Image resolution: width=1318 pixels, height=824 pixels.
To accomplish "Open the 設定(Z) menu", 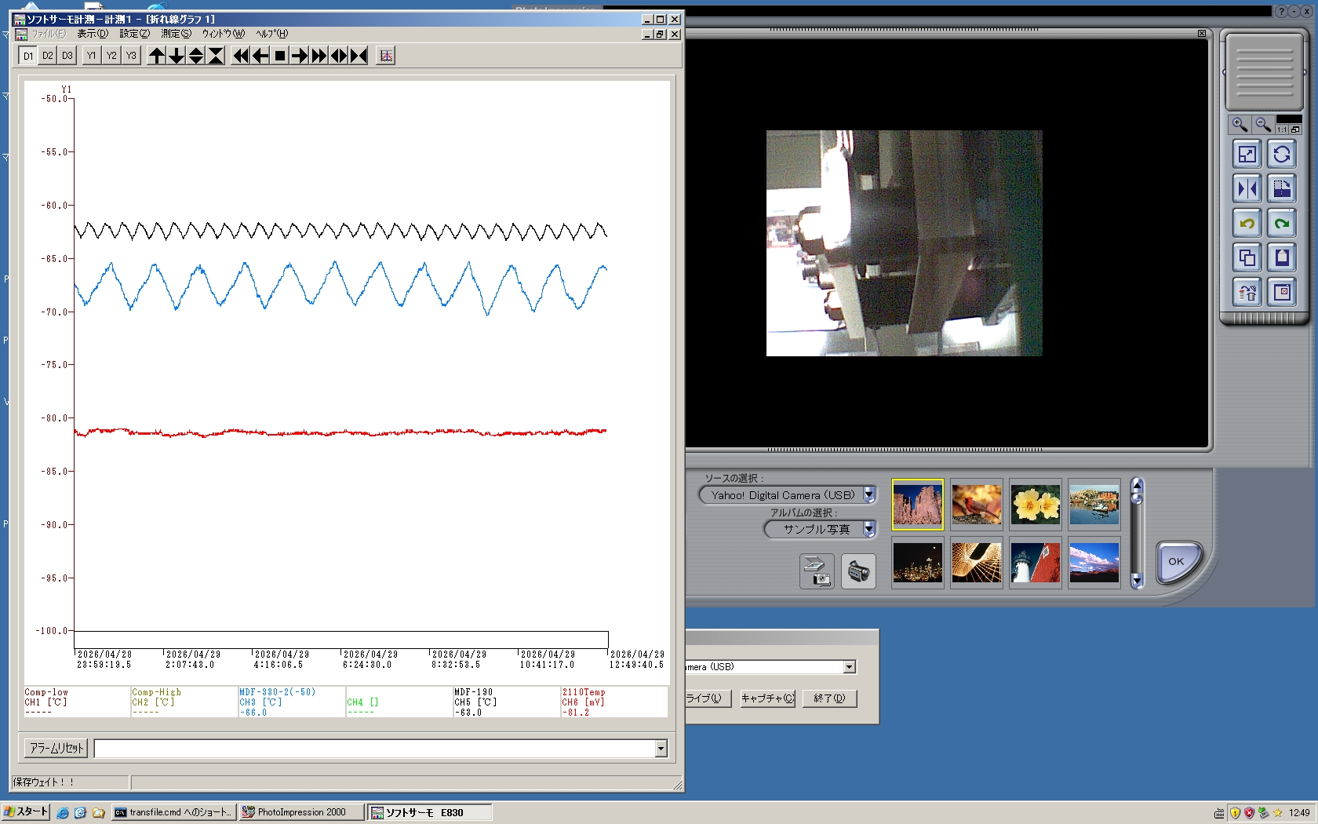I will coord(134,34).
